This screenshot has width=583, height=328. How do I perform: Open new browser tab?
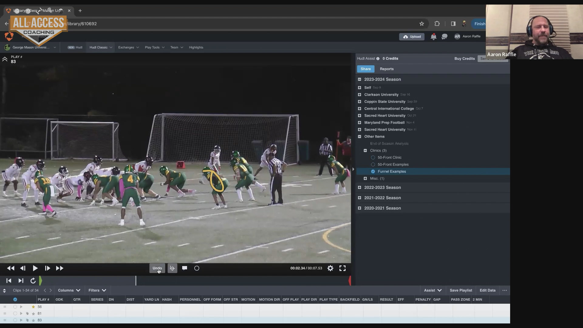tap(80, 11)
